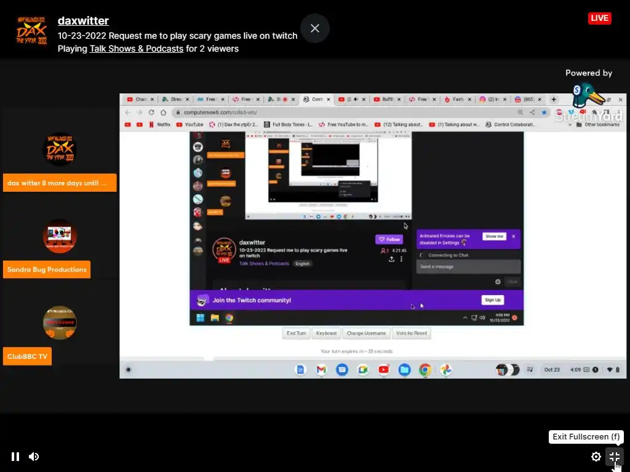Click the VM speaker volume tray icon

point(482,318)
